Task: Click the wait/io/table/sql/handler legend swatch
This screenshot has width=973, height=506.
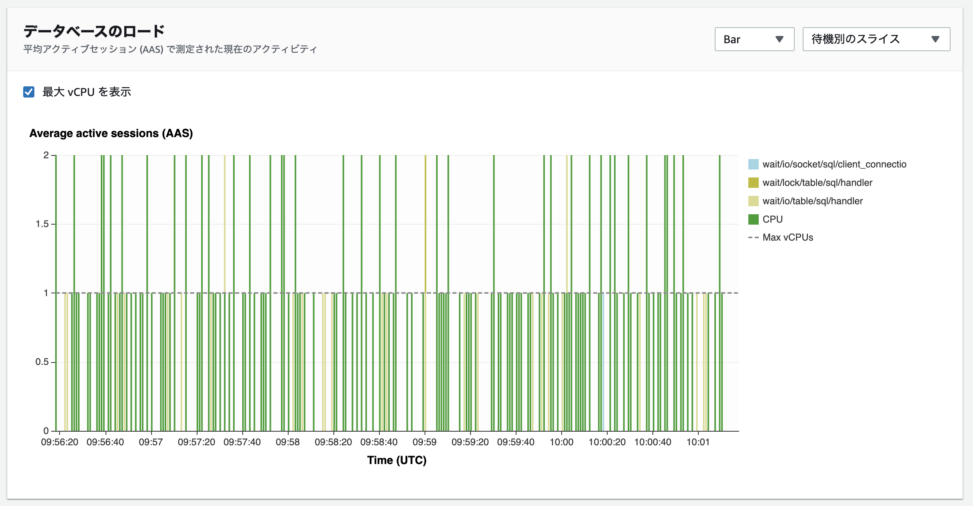Action: pyautogui.click(x=753, y=201)
